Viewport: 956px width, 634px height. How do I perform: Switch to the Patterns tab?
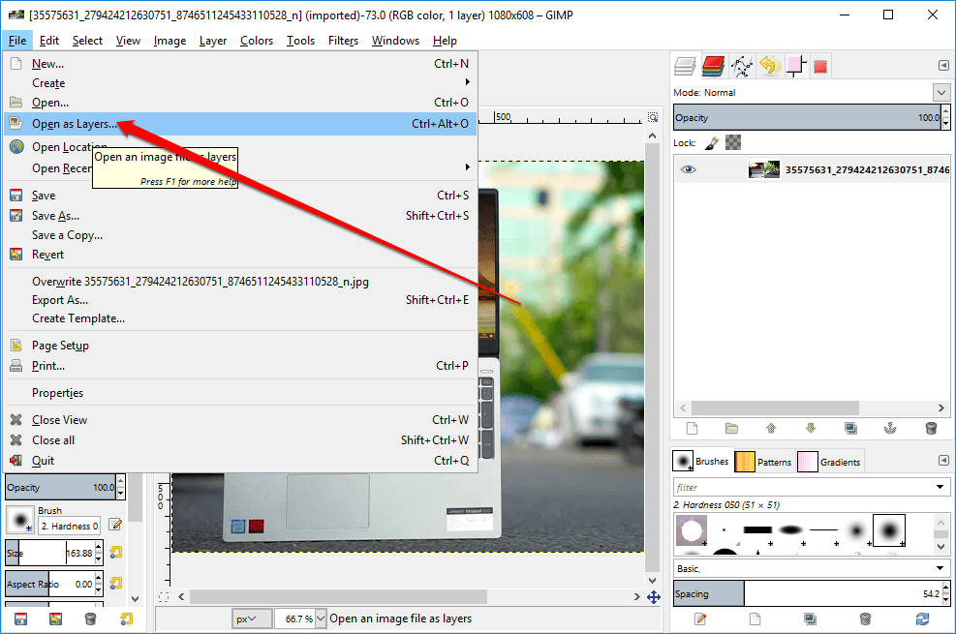click(x=762, y=462)
